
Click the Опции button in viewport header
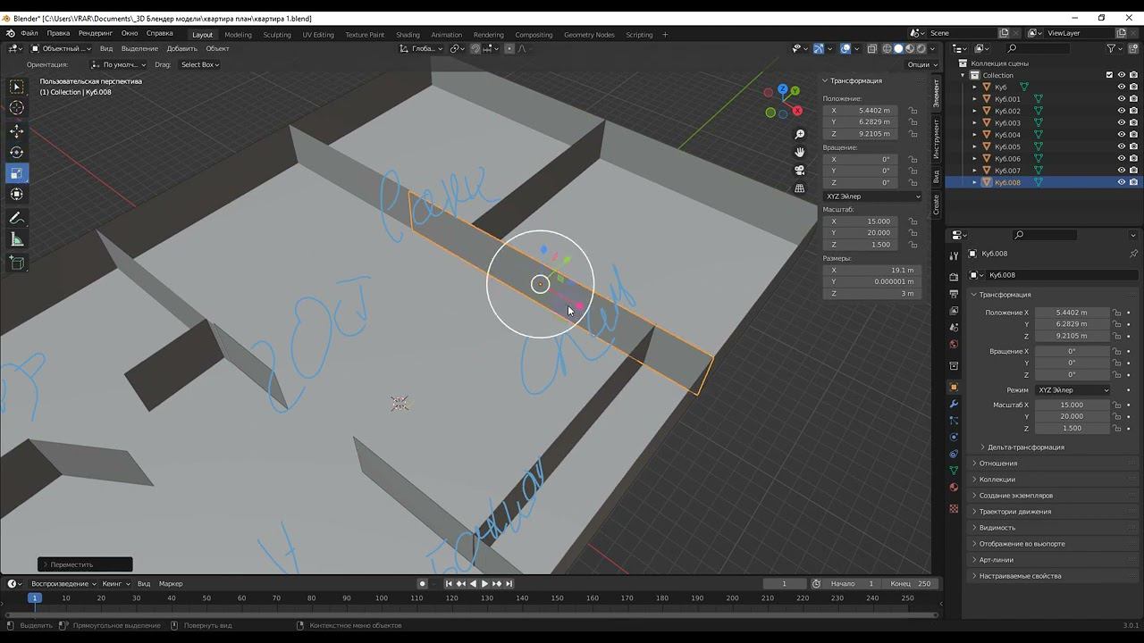(x=920, y=64)
